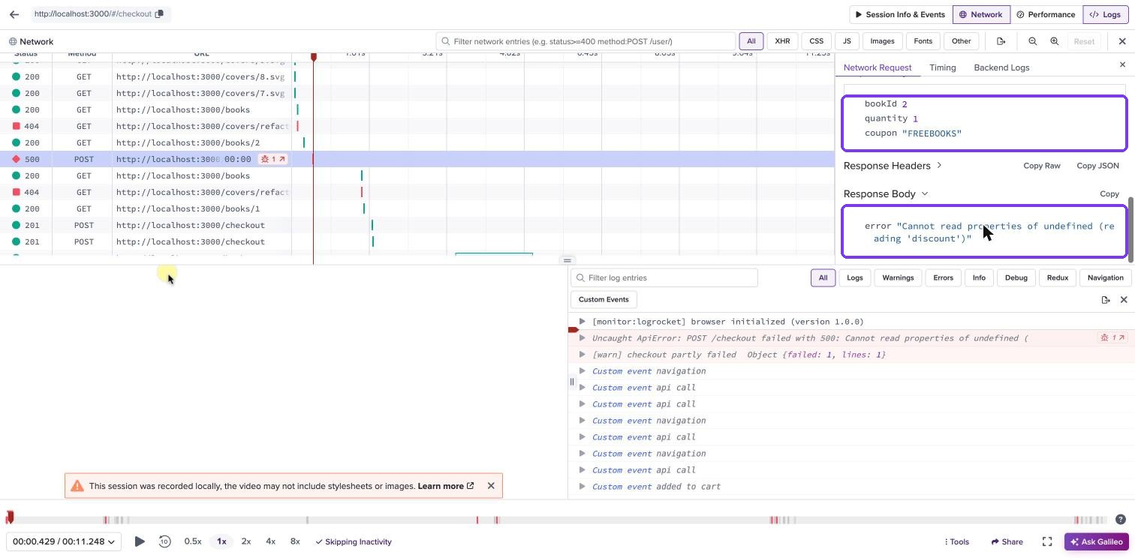
Task: Rewind ten seconds
Action: pos(164,541)
